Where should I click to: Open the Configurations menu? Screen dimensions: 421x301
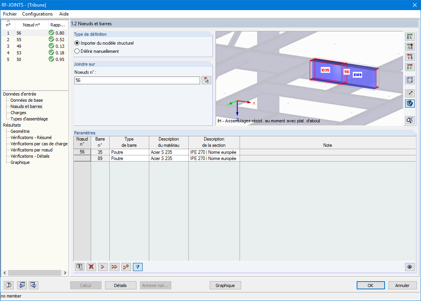37,14
